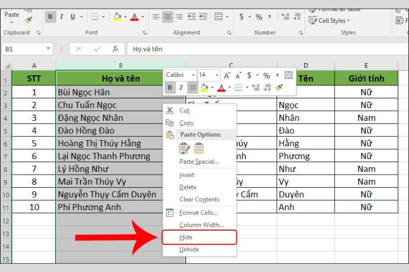Choose Hide from the context menu

tap(200, 237)
